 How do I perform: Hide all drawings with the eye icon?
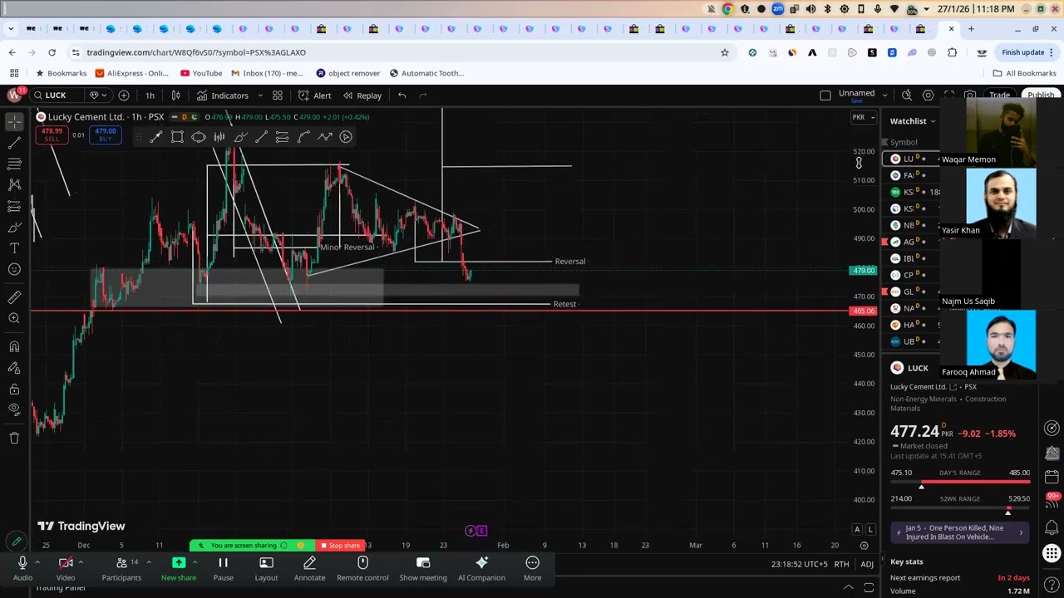14,409
